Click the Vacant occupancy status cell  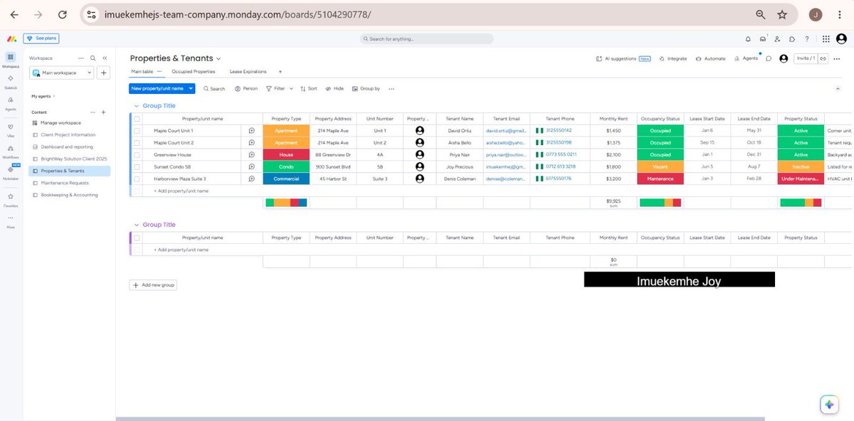coord(660,166)
